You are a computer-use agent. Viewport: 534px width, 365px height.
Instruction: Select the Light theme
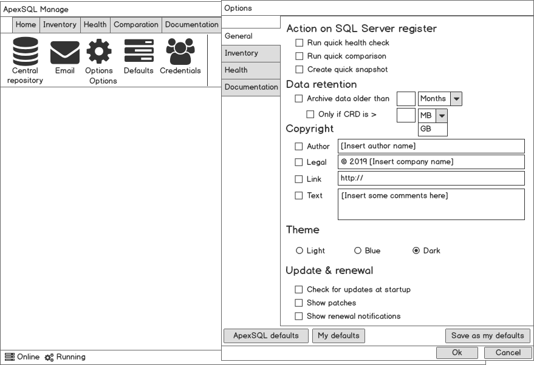(300, 251)
